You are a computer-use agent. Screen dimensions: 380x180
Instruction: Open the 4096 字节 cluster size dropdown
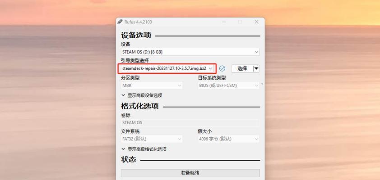[228, 139]
